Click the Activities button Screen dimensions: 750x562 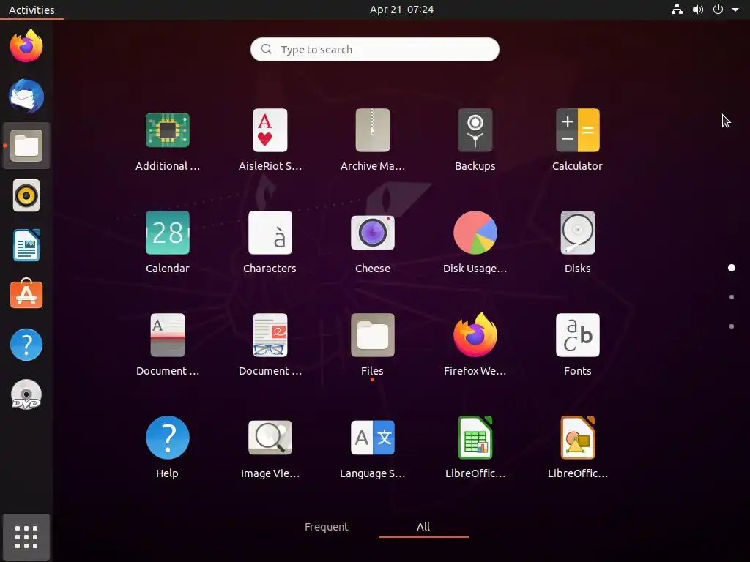31,10
